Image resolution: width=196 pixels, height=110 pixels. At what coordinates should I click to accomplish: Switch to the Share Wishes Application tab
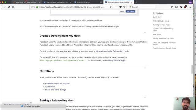(57, 2)
